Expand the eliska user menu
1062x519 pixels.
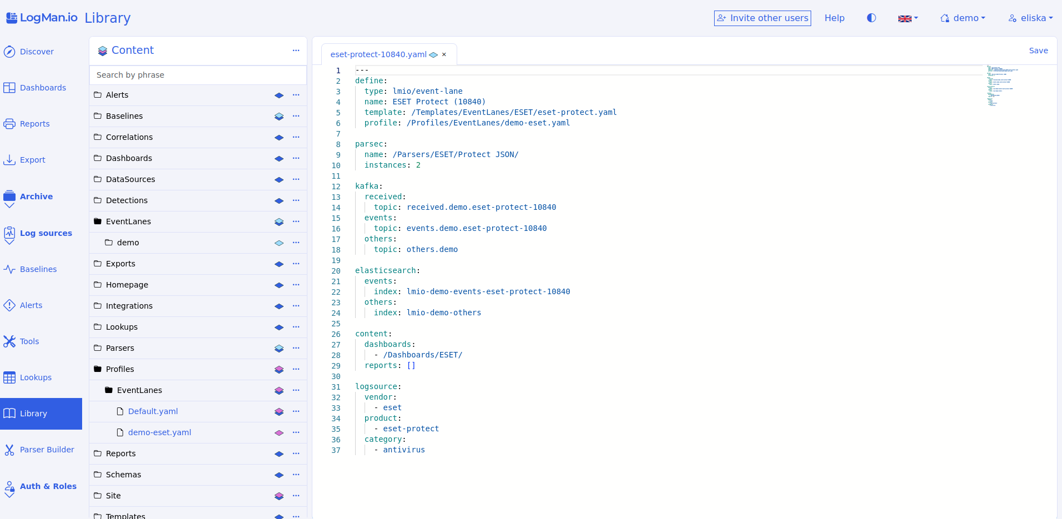pyautogui.click(x=1030, y=18)
